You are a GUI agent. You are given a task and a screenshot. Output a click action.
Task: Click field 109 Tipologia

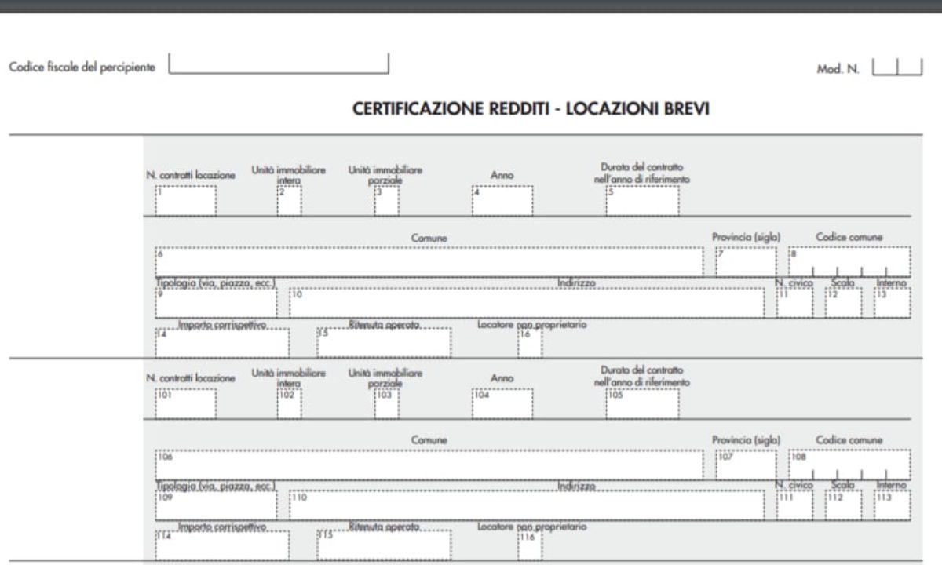pos(216,505)
